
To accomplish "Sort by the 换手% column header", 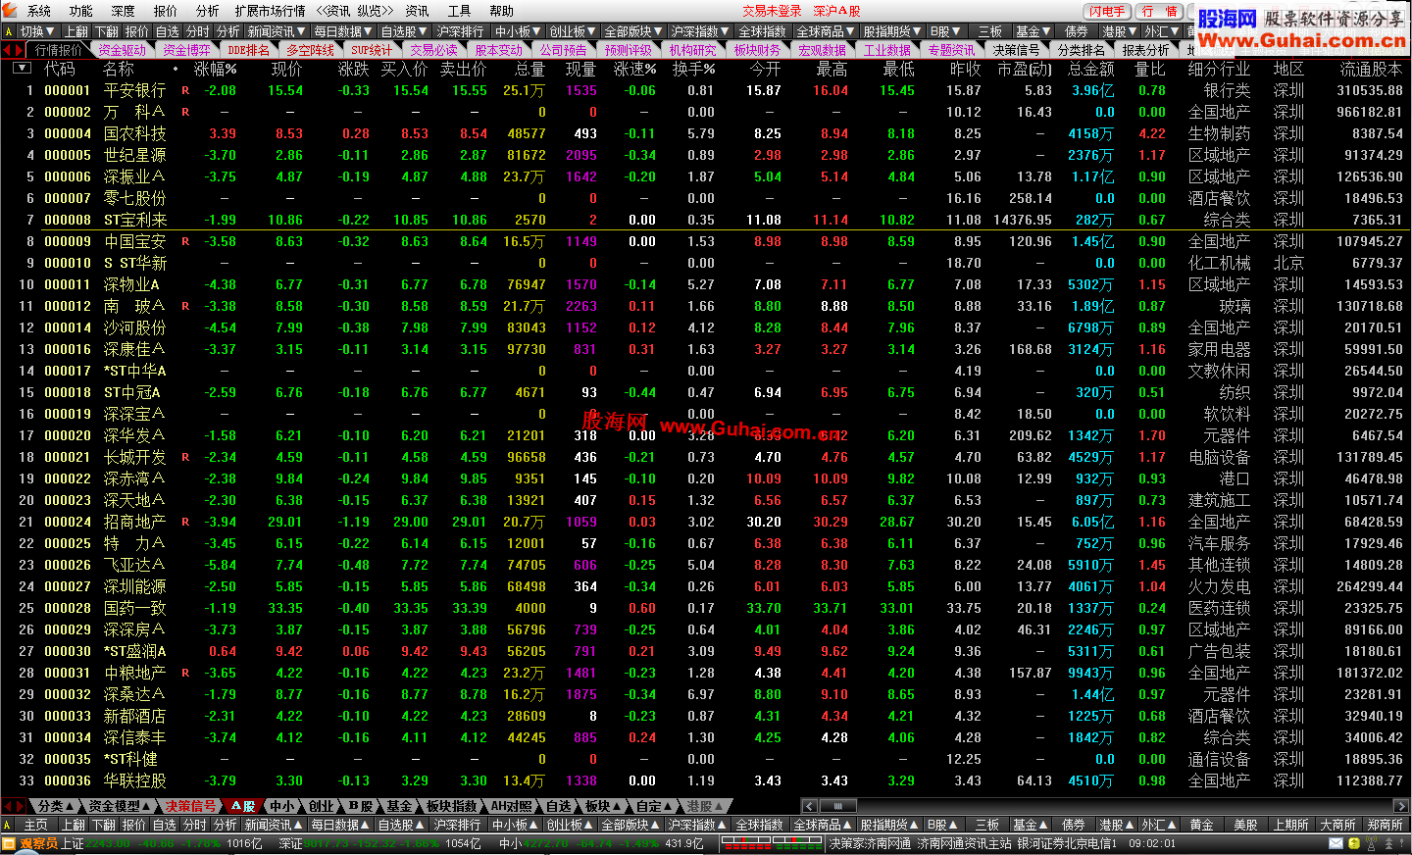I will pos(693,69).
